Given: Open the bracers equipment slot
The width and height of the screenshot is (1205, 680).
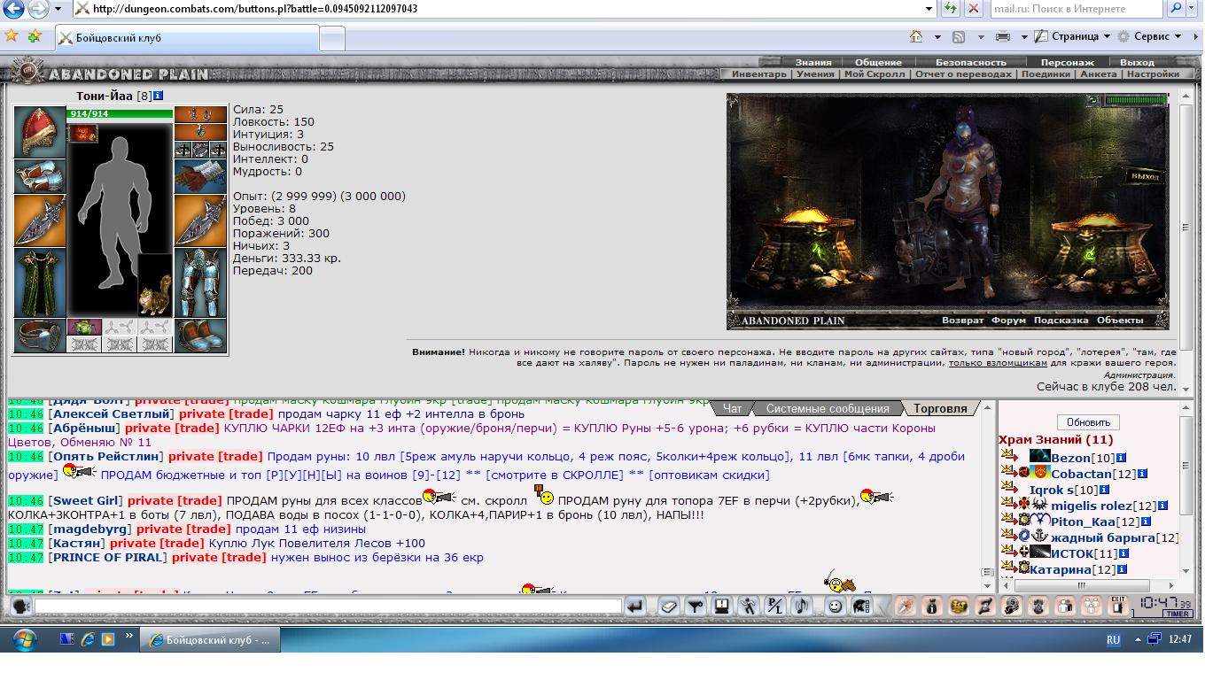Looking at the screenshot, I should [x=39, y=176].
